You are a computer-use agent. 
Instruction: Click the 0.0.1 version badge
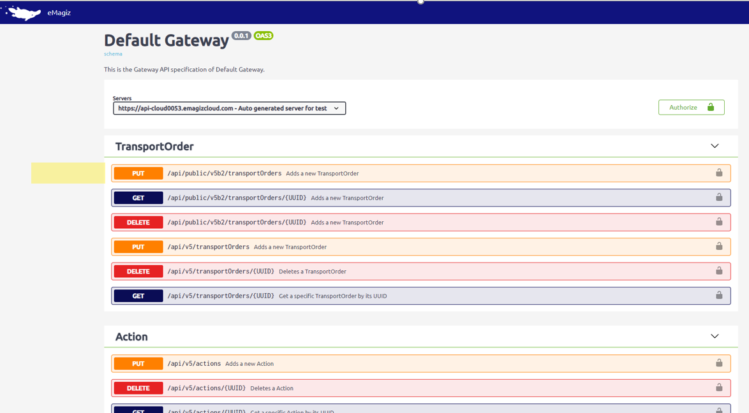click(x=241, y=36)
